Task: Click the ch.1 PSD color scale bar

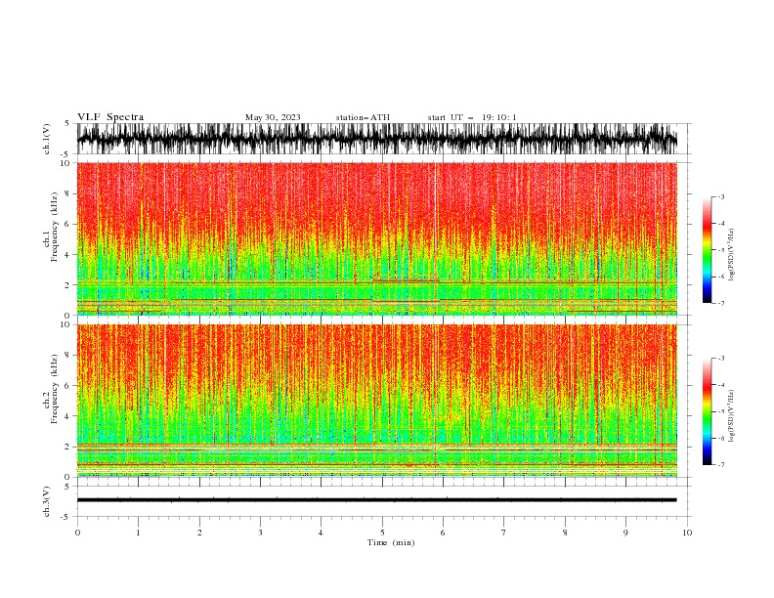Action: 708,250
